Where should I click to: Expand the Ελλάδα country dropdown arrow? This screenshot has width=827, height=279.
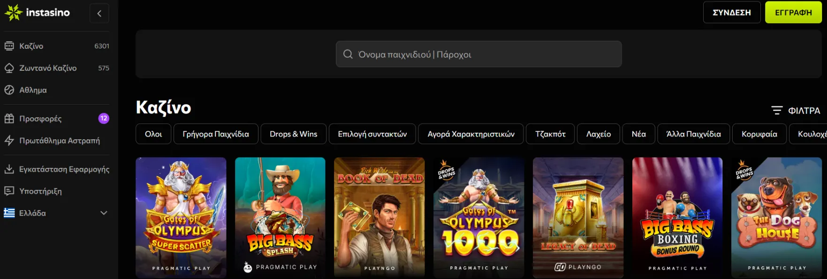pos(104,213)
